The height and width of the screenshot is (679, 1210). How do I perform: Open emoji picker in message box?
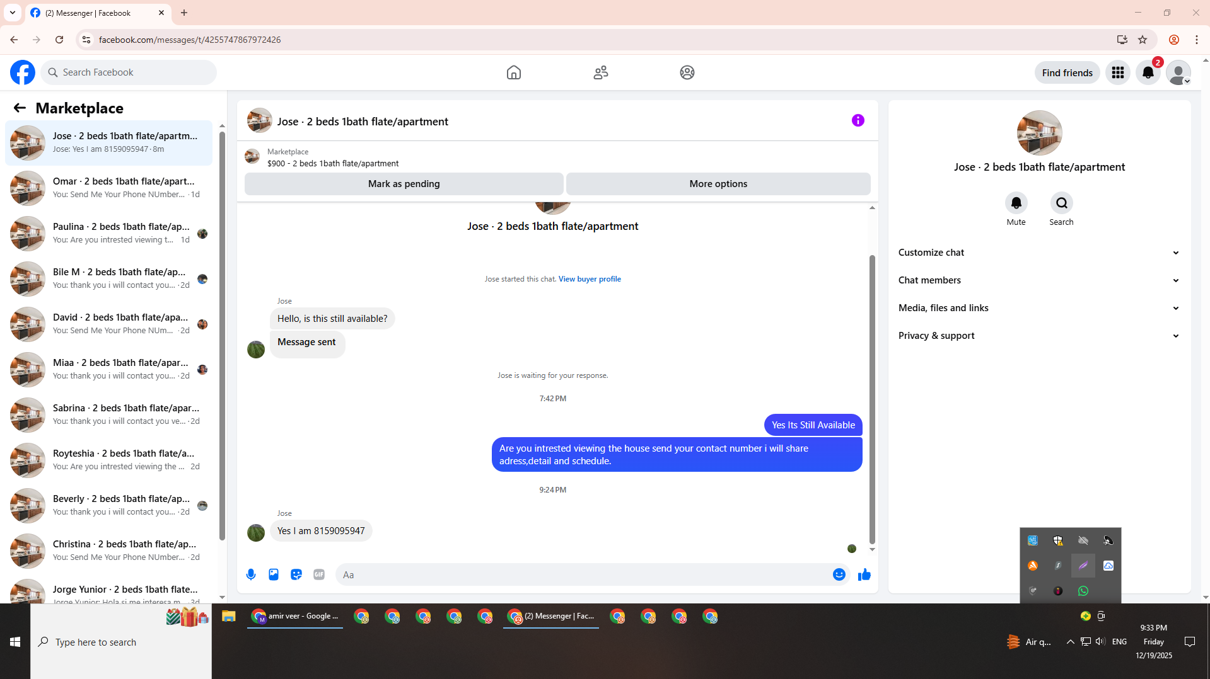point(839,574)
